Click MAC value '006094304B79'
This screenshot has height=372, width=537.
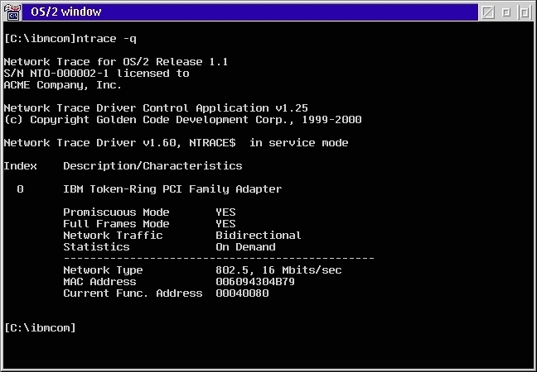pyautogui.click(x=255, y=282)
